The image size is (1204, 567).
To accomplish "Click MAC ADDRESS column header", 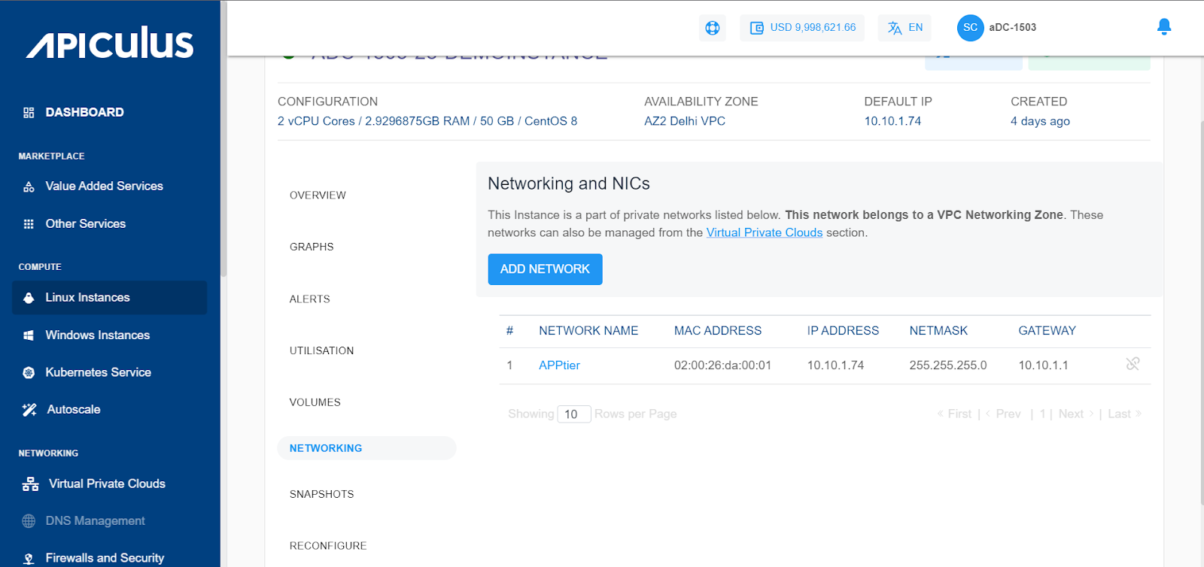I will (x=718, y=331).
